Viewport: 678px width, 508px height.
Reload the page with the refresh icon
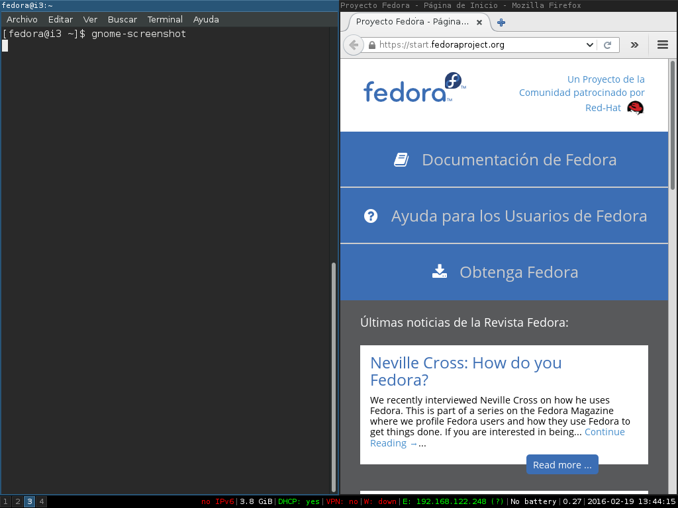[608, 45]
